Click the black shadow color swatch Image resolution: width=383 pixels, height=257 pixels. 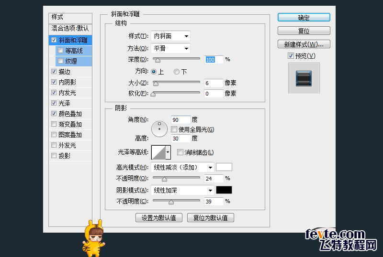click(x=224, y=190)
